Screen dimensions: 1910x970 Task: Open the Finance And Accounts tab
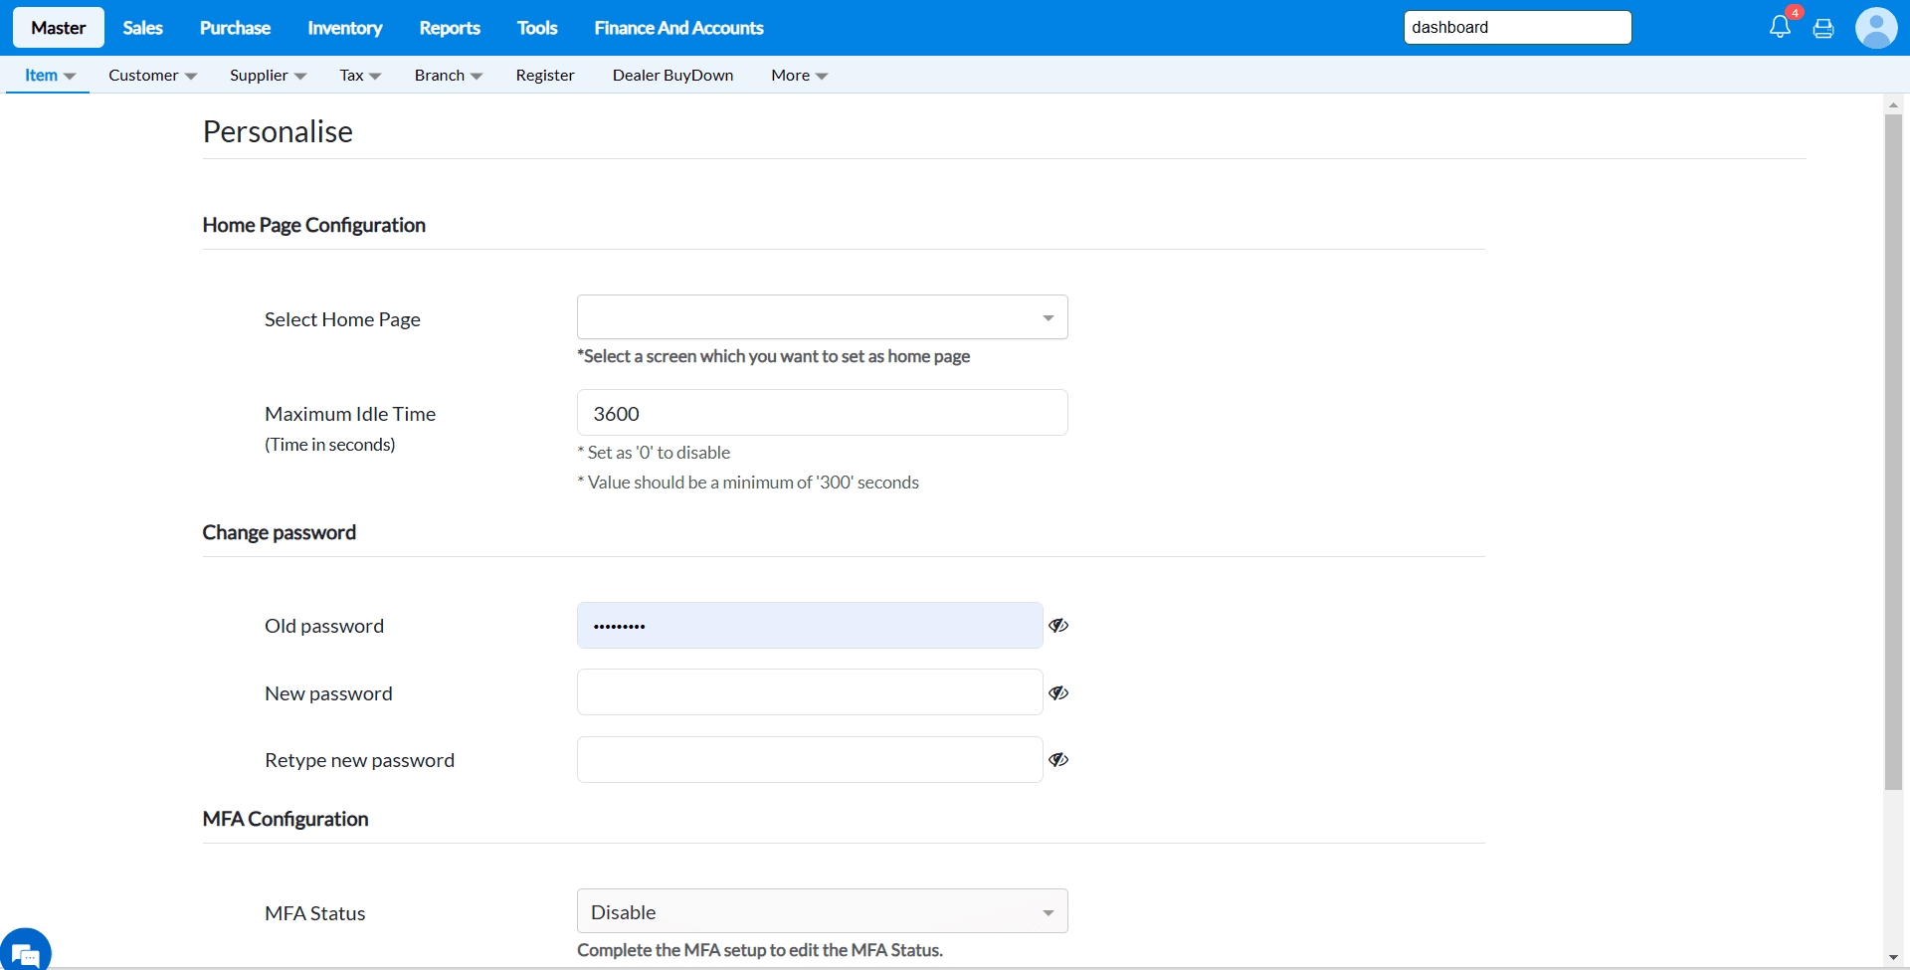pyautogui.click(x=678, y=28)
